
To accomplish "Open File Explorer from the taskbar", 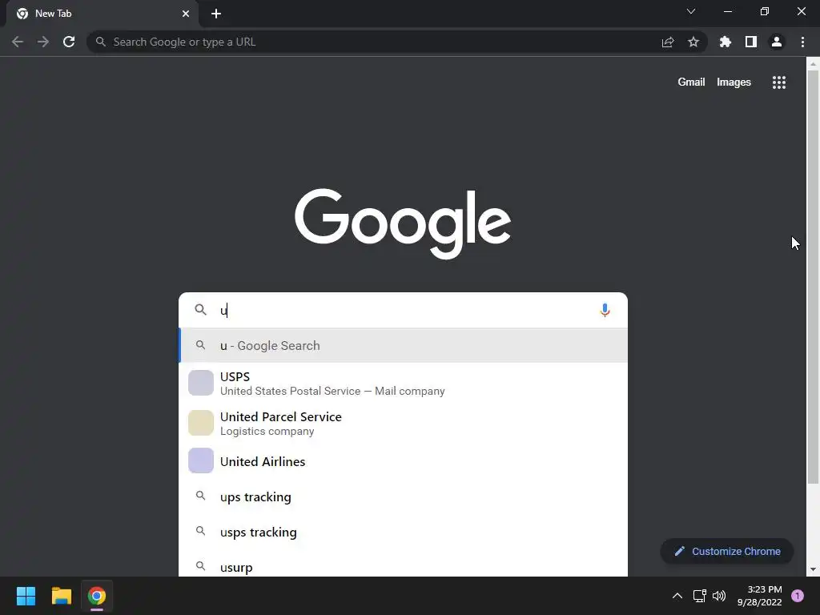I will (61, 596).
